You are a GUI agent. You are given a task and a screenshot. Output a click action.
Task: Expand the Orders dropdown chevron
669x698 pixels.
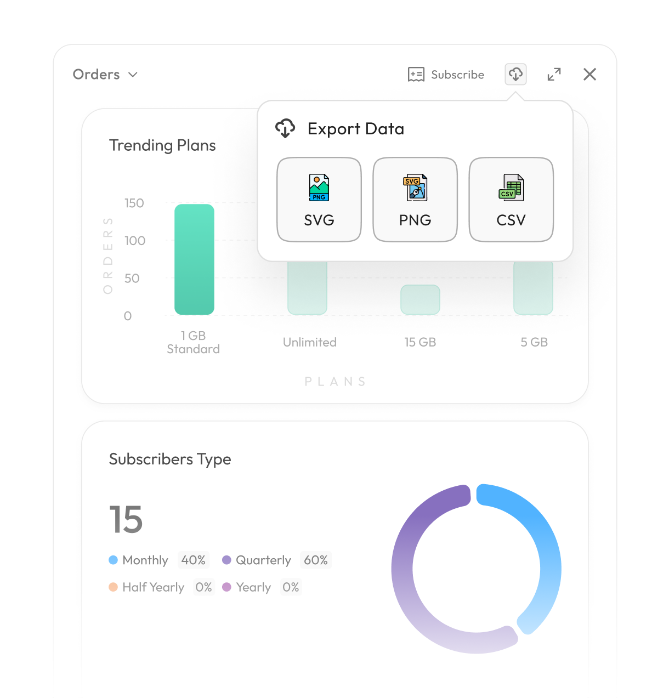pyautogui.click(x=133, y=75)
